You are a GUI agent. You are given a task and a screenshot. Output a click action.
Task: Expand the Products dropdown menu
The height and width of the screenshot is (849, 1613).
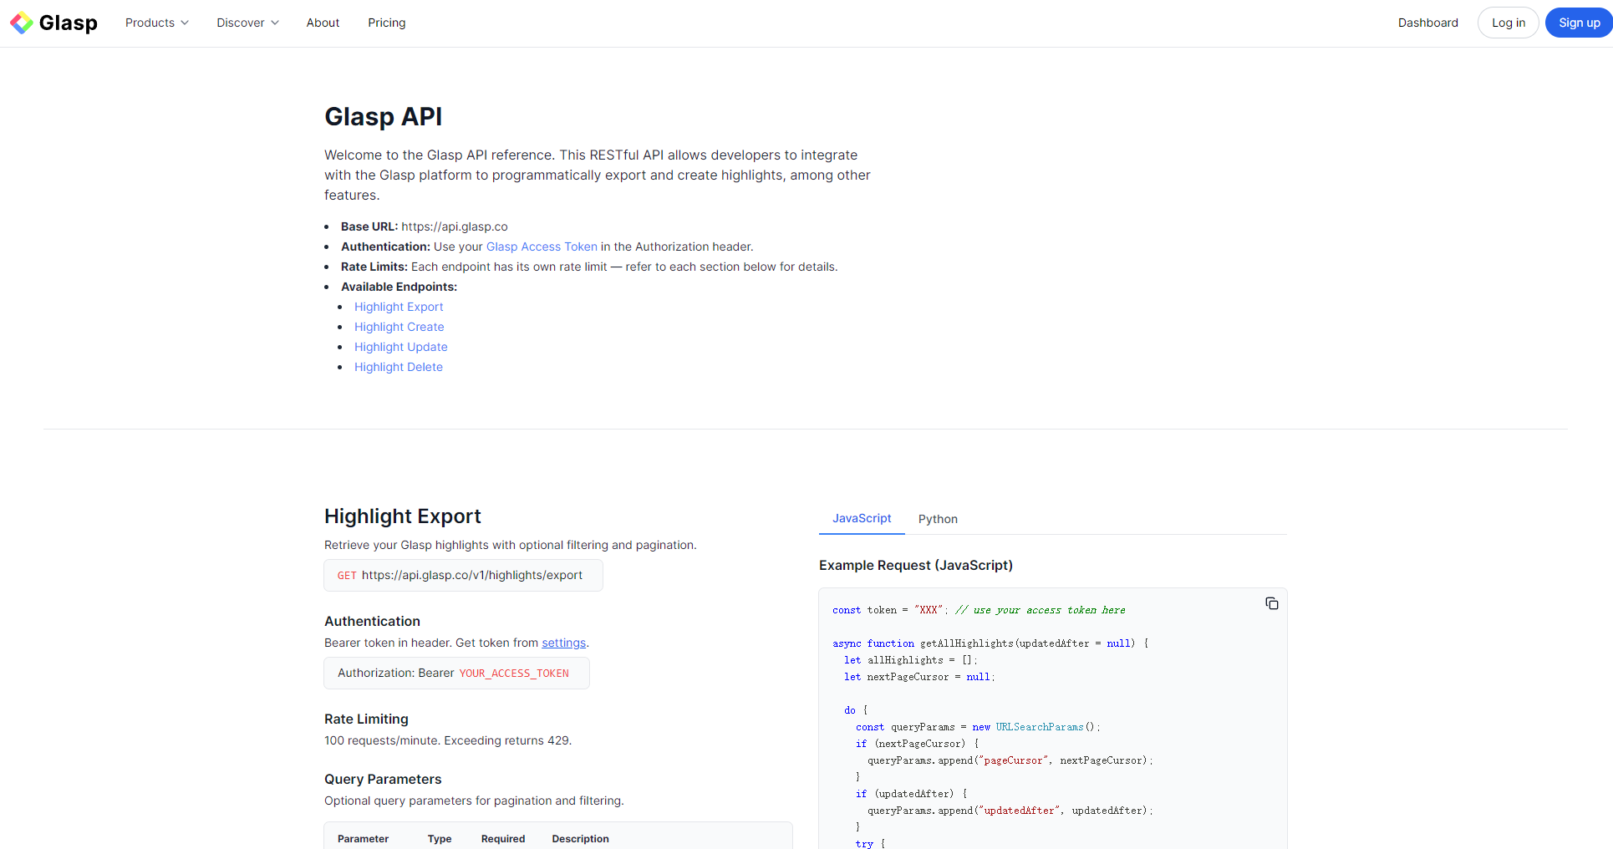[156, 23]
